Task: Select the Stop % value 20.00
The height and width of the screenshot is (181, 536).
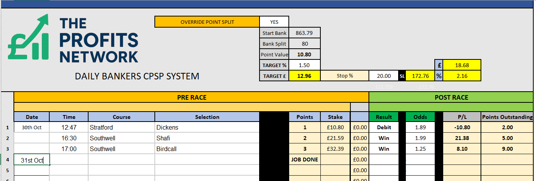Action: tap(384, 76)
